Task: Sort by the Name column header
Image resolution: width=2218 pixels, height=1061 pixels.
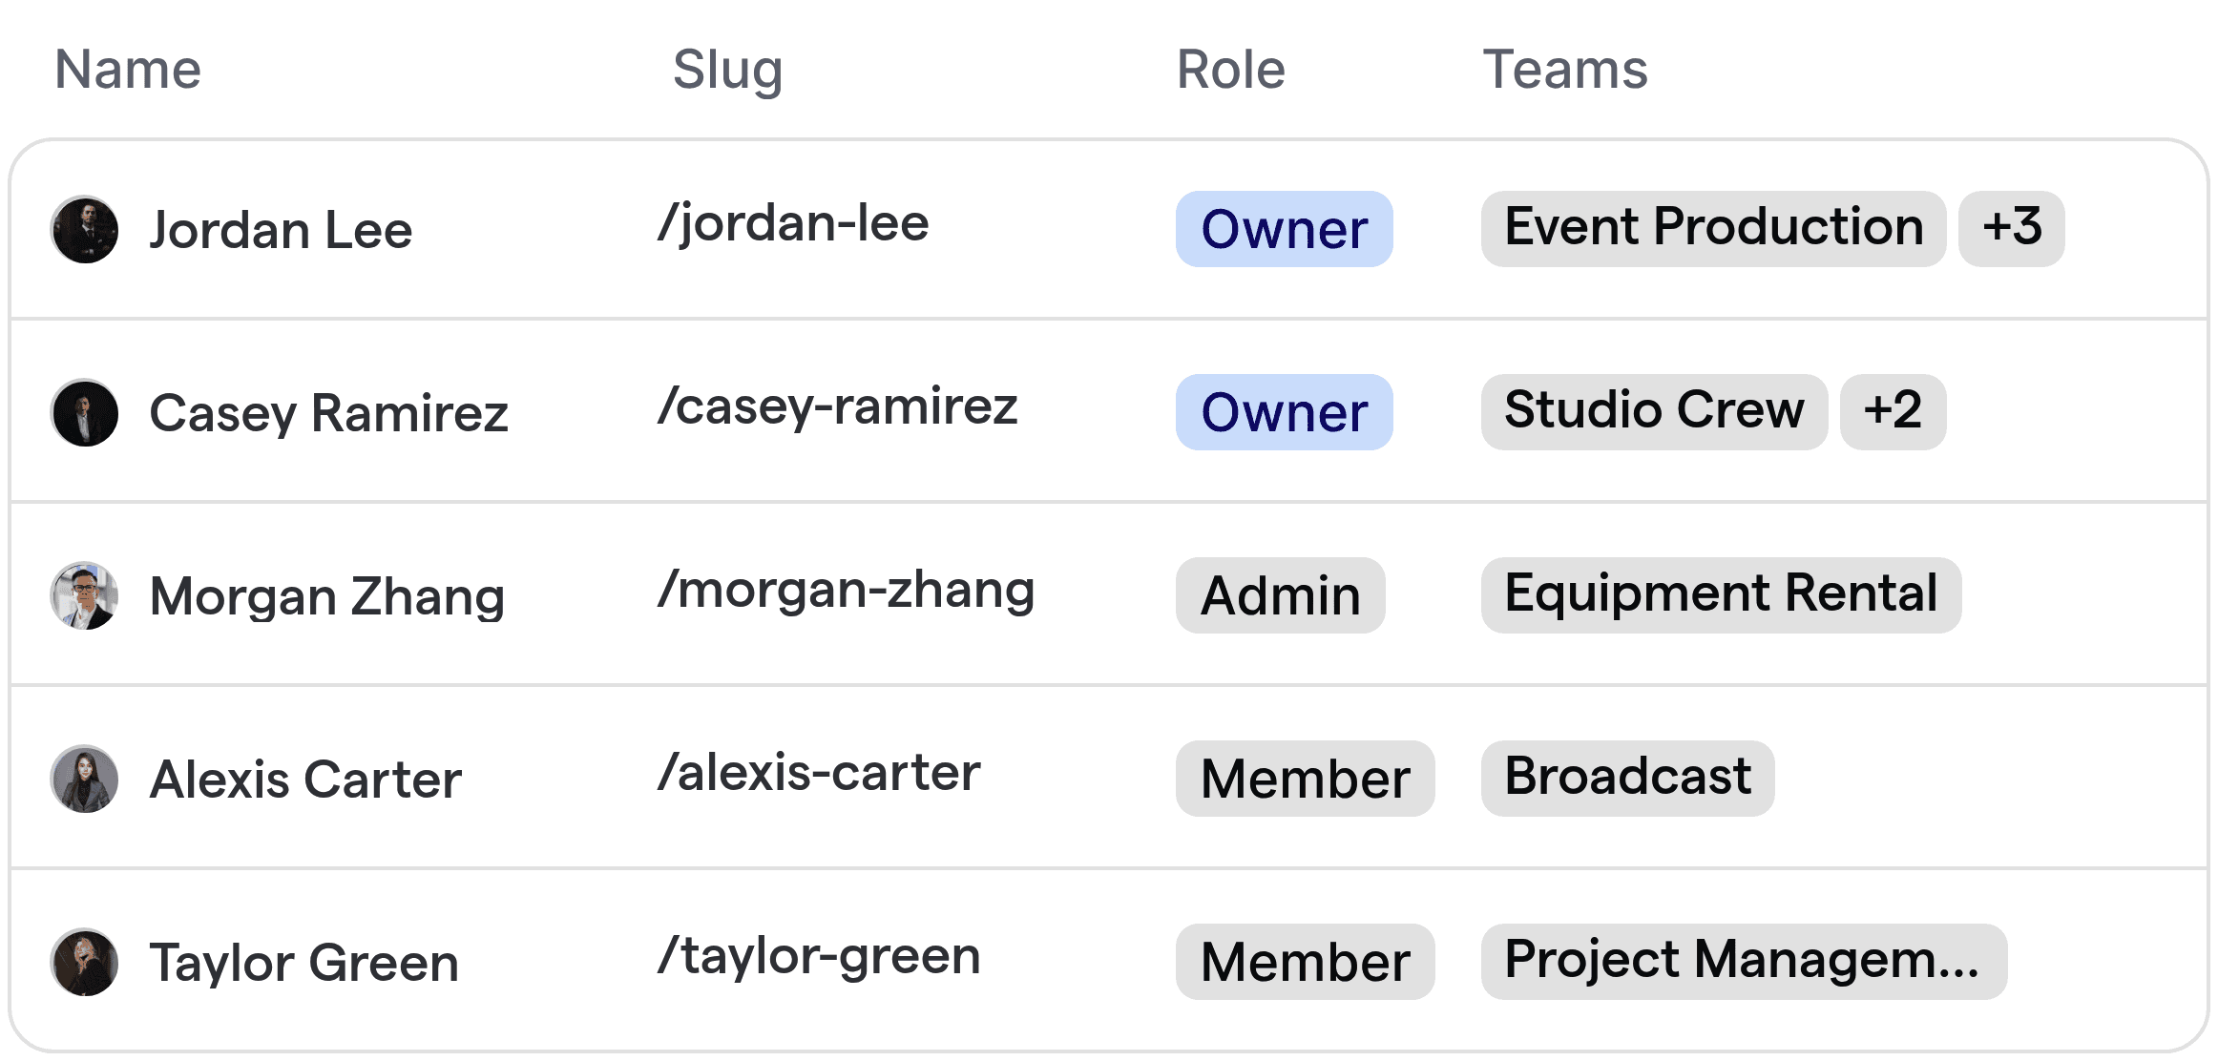Action: click(128, 68)
